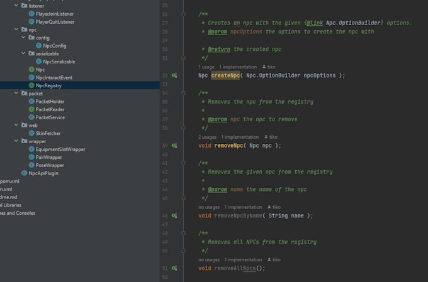Click the listener folder icon
Image resolution: width=428 pixels, height=282 pixels.
pyautogui.click(x=25, y=6)
